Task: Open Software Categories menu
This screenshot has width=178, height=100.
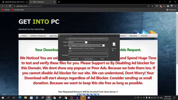Action: 38,36
